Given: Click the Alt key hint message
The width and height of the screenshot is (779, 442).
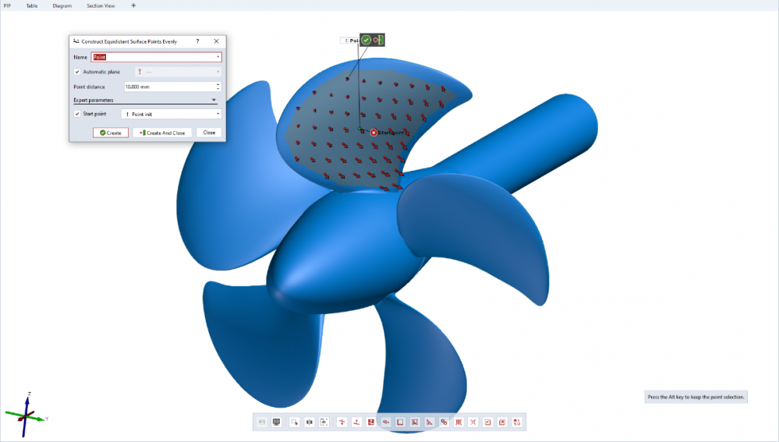Looking at the screenshot, I should (696, 397).
